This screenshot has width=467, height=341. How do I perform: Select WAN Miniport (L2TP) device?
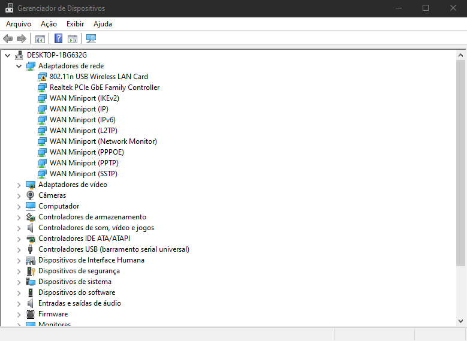tap(83, 131)
